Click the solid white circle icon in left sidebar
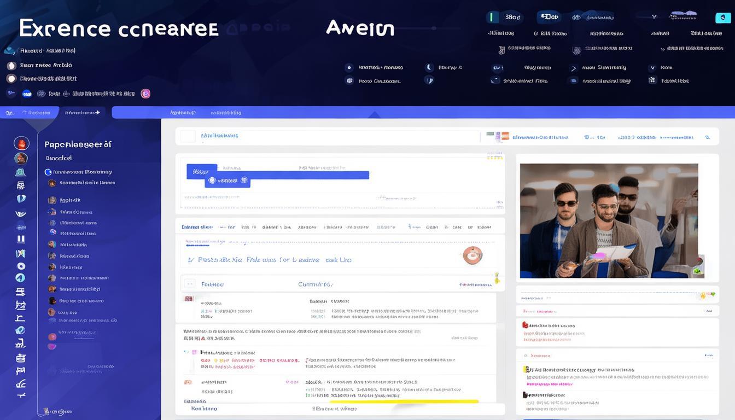Viewport: 735px width, 420px height. [21, 266]
